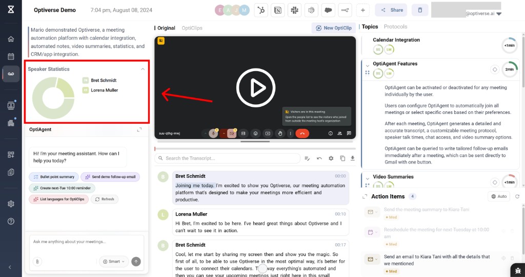Open the Home icon in the left sidebar
This screenshot has height=277, width=525.
coord(11,39)
